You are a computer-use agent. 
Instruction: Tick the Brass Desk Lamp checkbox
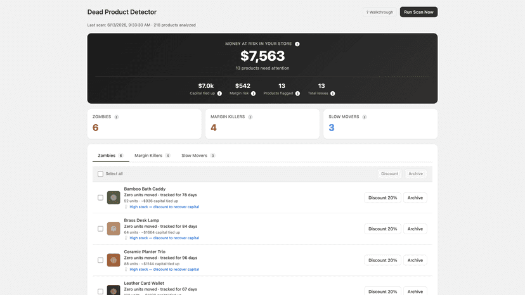(x=100, y=229)
